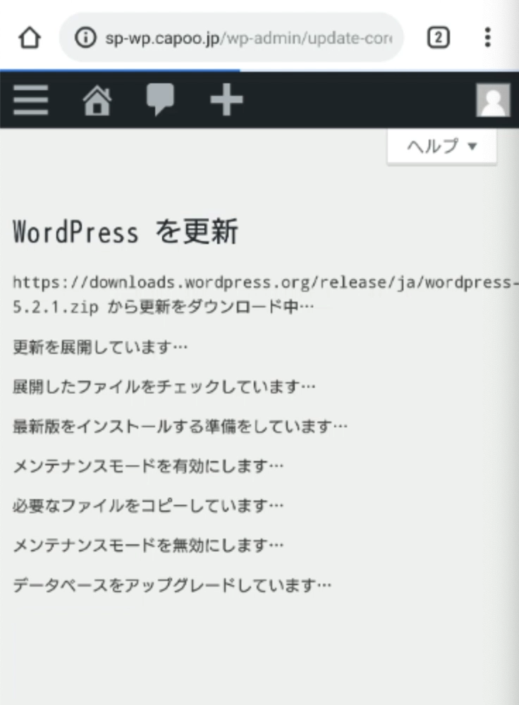The image size is (519, 705).
Task: Click the plus icon to add new content
Action: pos(226,100)
